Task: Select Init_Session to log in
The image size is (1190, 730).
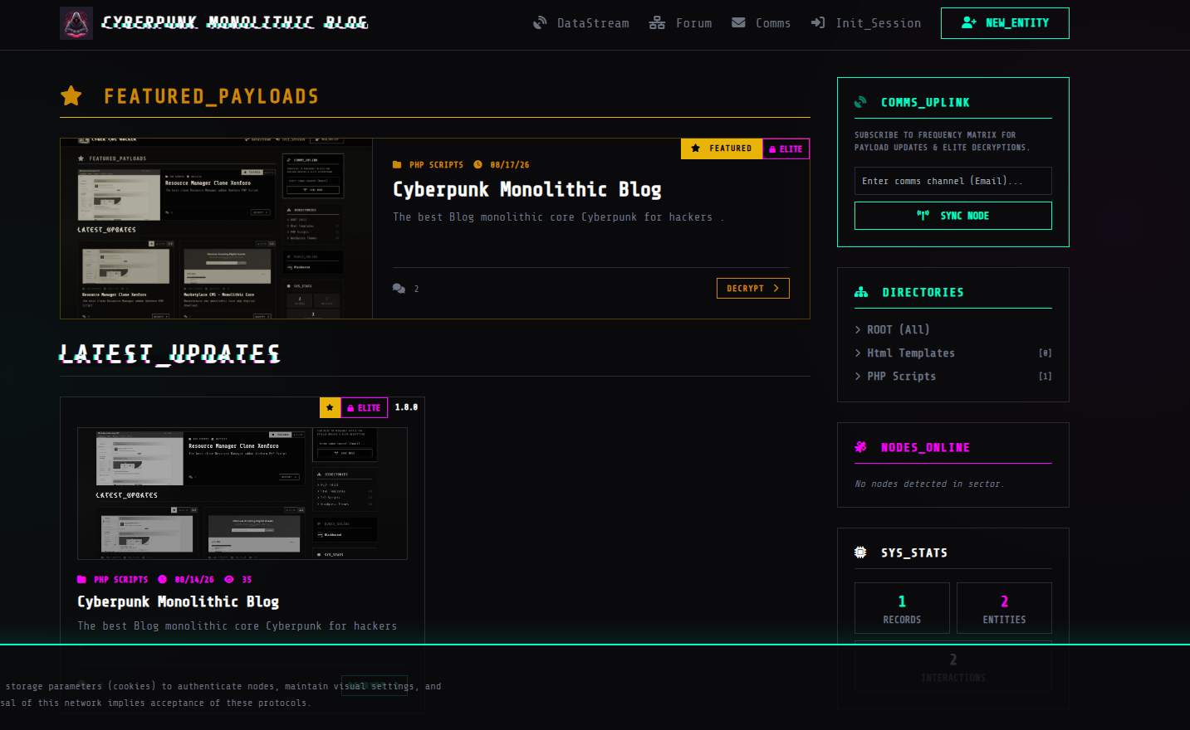Action: click(x=866, y=23)
